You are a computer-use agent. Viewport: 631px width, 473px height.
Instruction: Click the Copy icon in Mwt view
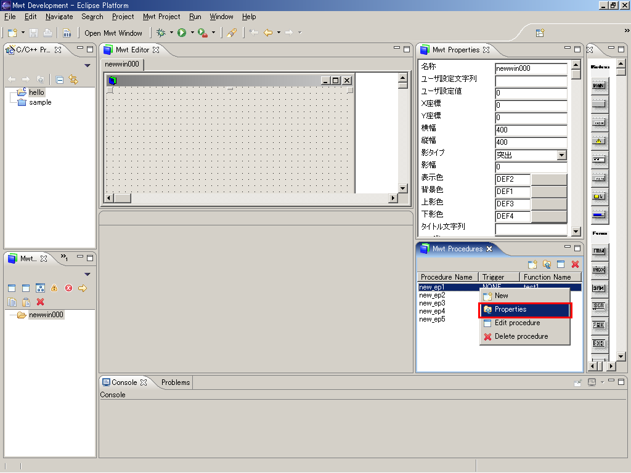tap(12, 302)
